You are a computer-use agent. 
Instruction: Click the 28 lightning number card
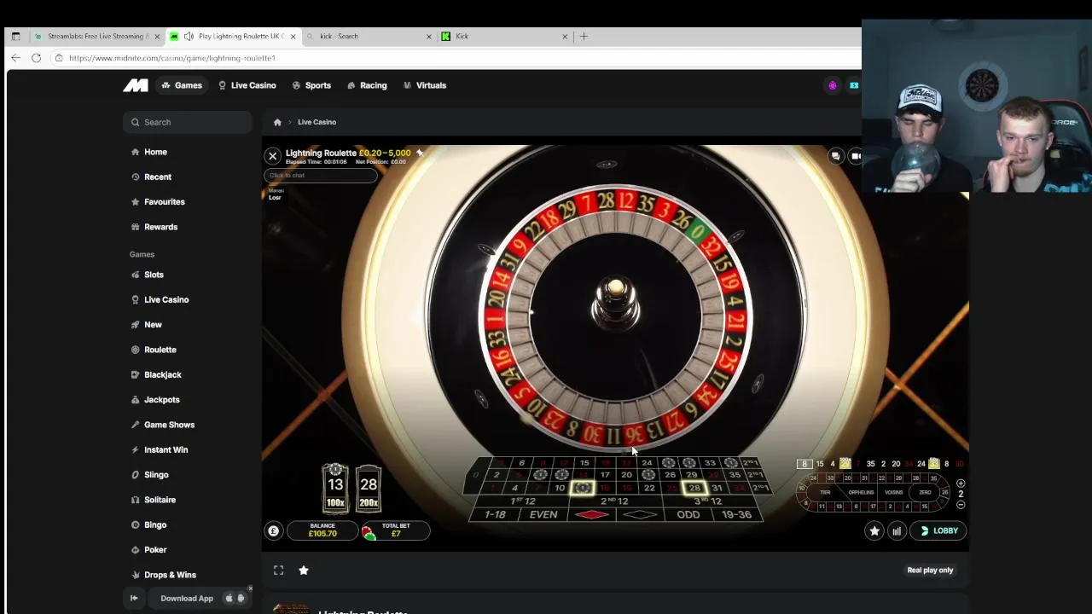pos(369,488)
